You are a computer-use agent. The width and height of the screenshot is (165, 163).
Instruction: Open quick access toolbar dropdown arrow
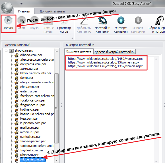tap(21, 4)
